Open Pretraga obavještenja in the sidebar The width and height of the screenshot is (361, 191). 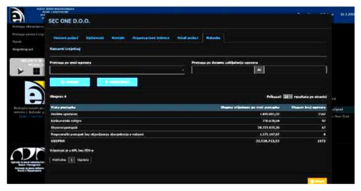28,27
